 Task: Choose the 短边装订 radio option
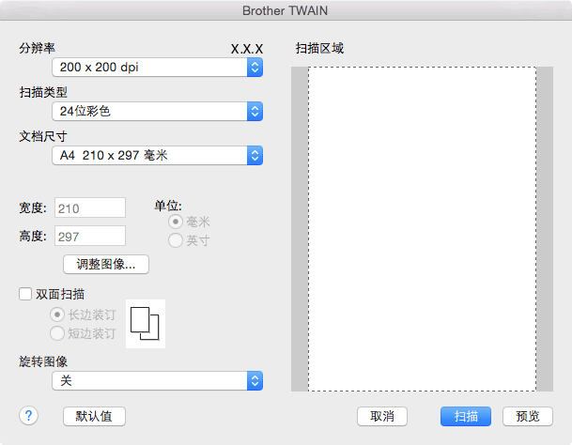pos(57,333)
